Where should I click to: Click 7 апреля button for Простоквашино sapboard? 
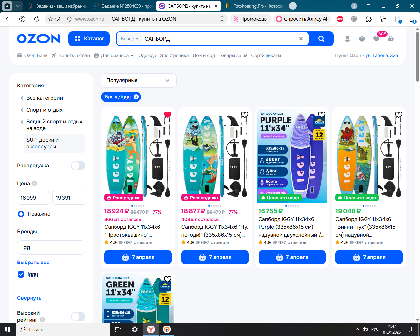point(138,257)
